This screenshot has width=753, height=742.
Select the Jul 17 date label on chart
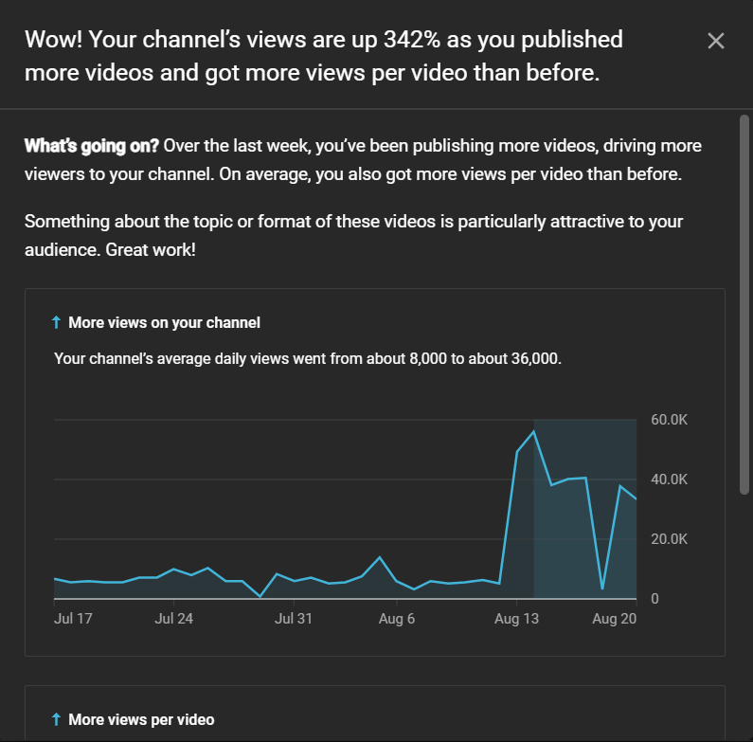point(73,619)
